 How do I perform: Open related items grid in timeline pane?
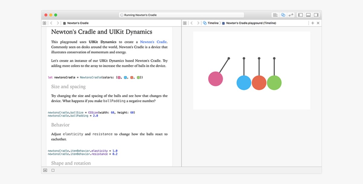(185, 23)
